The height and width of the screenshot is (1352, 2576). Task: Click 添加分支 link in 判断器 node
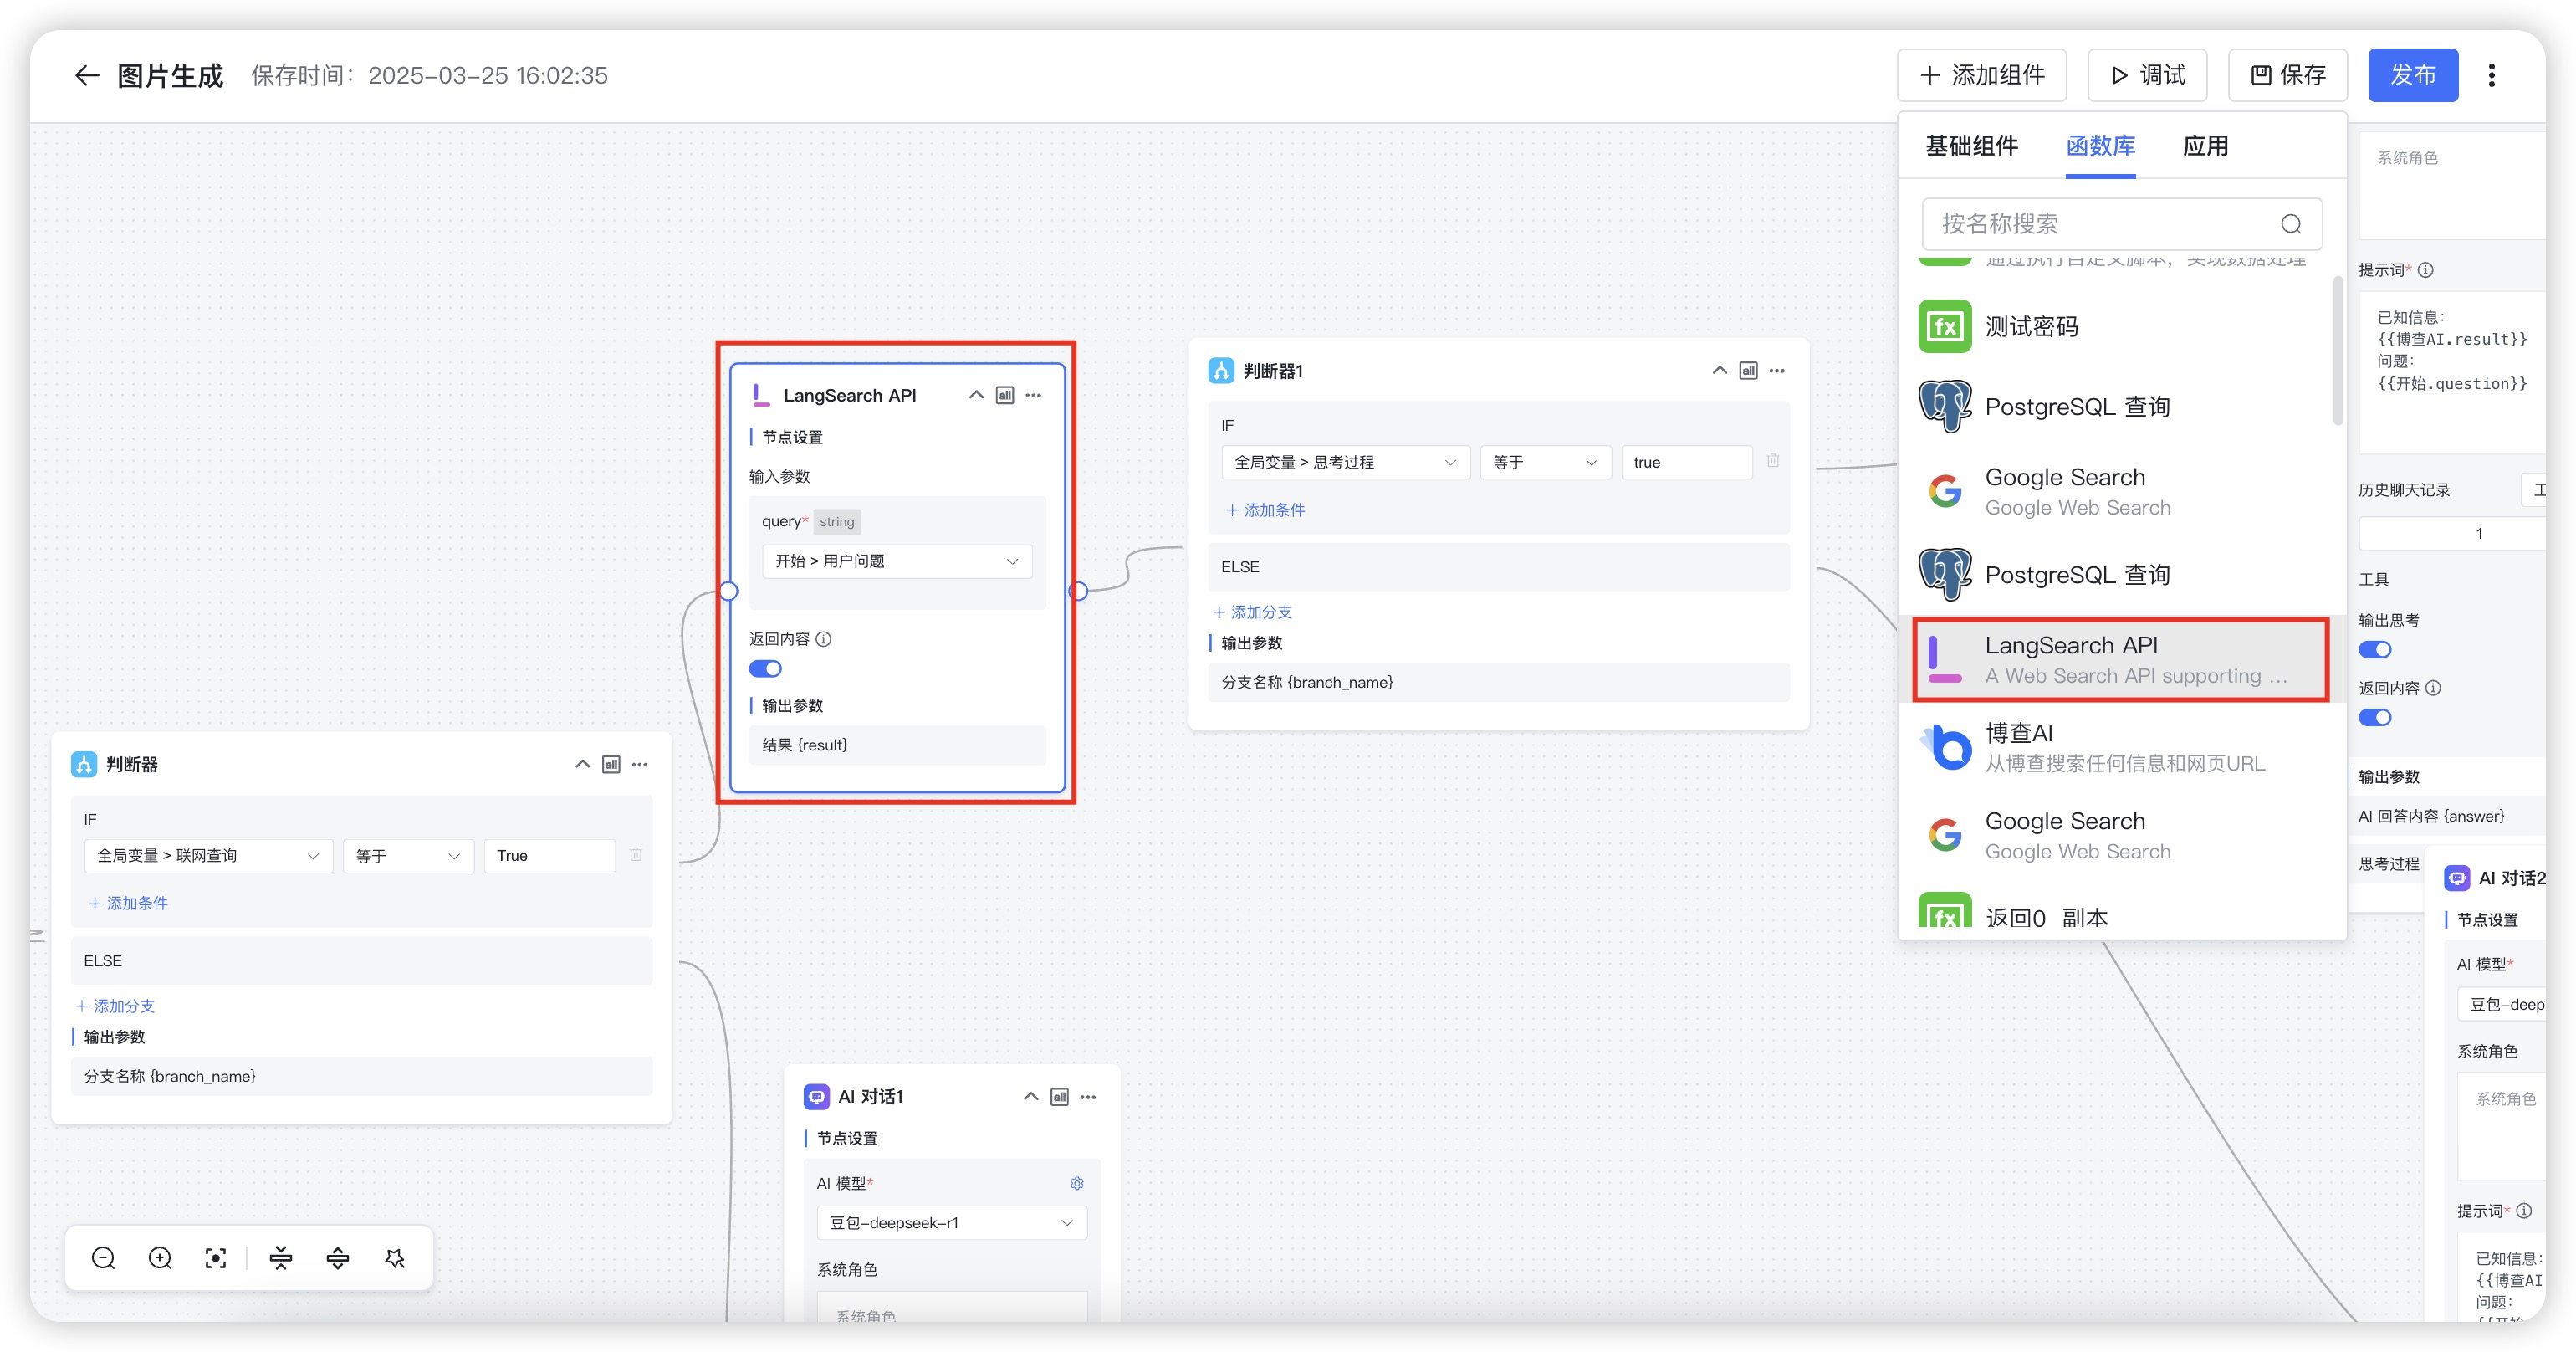tap(115, 1005)
